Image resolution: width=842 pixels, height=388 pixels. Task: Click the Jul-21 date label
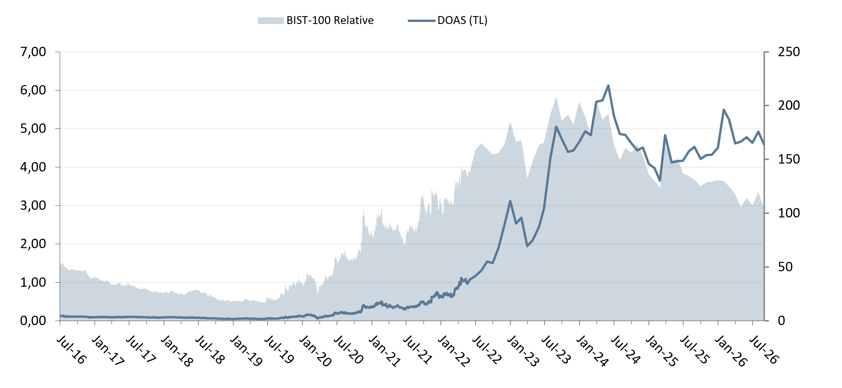click(418, 350)
